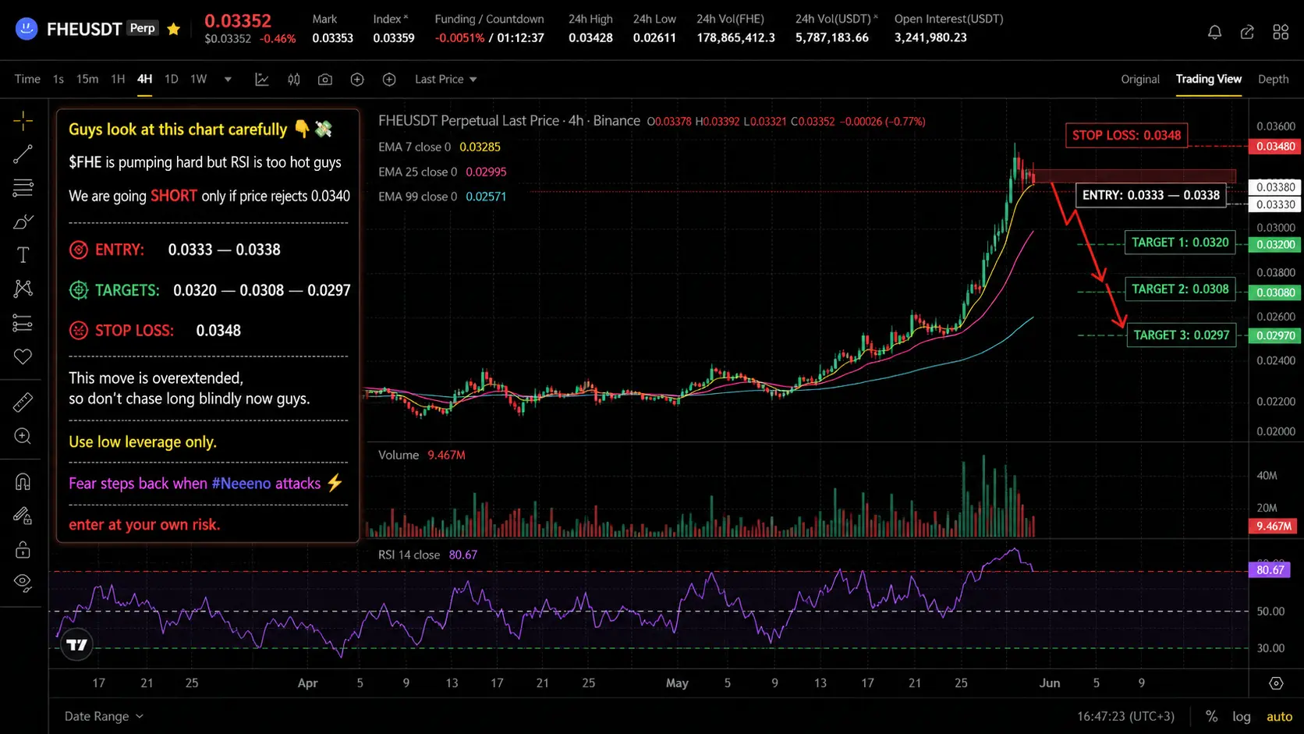Click the EMA 99 close 0 legend
The image size is (1304, 734).
pyautogui.click(x=418, y=197)
